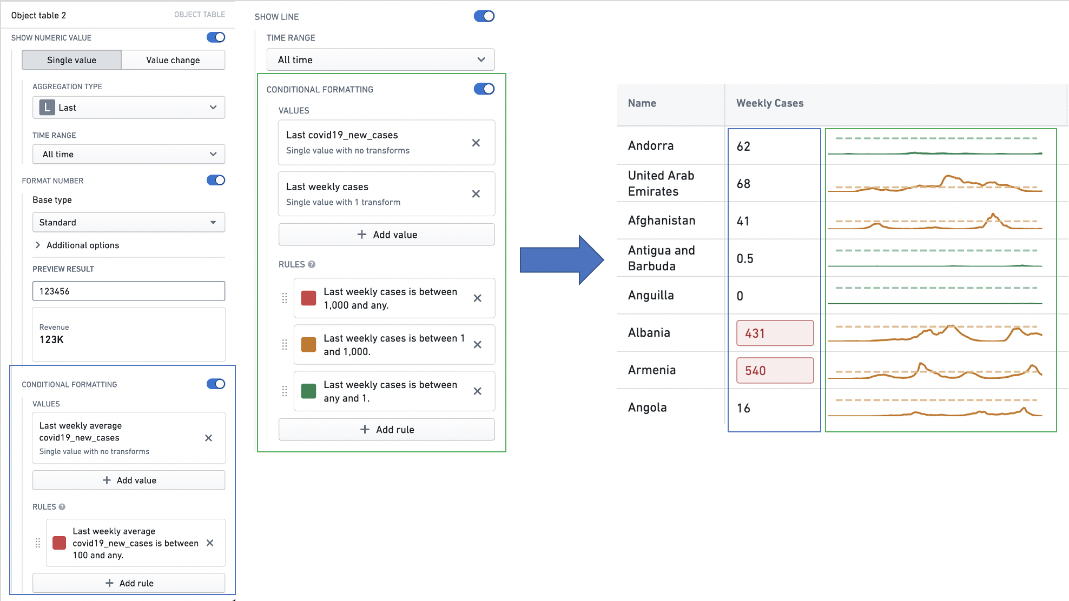Grab drag handle of any and 1 rule
The image size is (1069, 601).
[285, 391]
